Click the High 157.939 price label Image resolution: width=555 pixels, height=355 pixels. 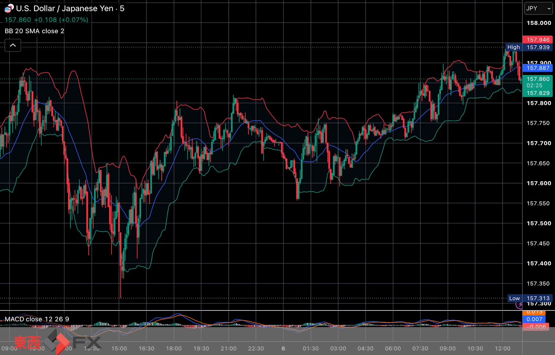pyautogui.click(x=529, y=47)
